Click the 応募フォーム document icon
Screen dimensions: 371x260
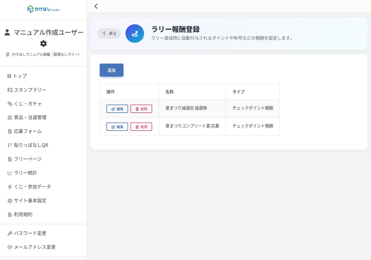click(x=10, y=131)
